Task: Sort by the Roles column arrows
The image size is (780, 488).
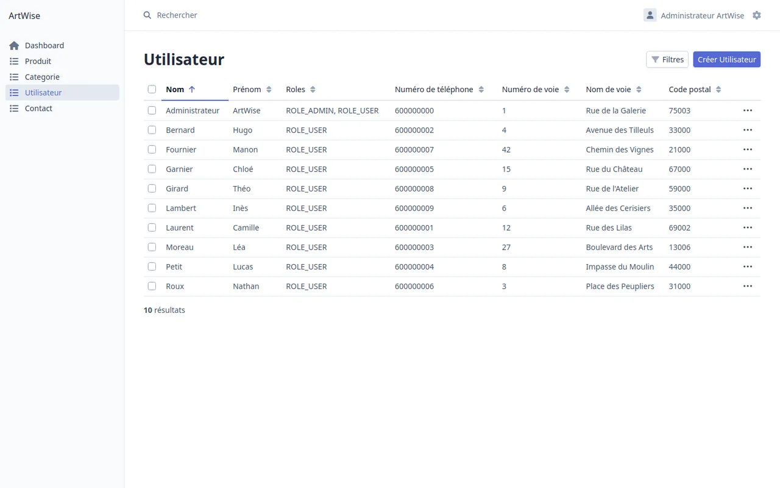Action: (x=313, y=90)
